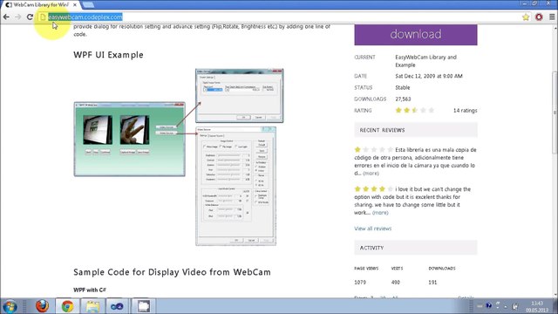Open View all reviews link
This screenshot has height=314, width=558.
pos(372,229)
